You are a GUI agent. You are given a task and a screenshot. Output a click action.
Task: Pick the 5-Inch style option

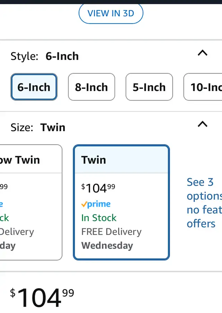tap(149, 87)
